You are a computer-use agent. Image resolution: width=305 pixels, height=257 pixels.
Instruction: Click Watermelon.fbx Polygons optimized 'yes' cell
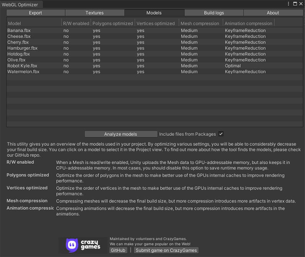click(97, 72)
